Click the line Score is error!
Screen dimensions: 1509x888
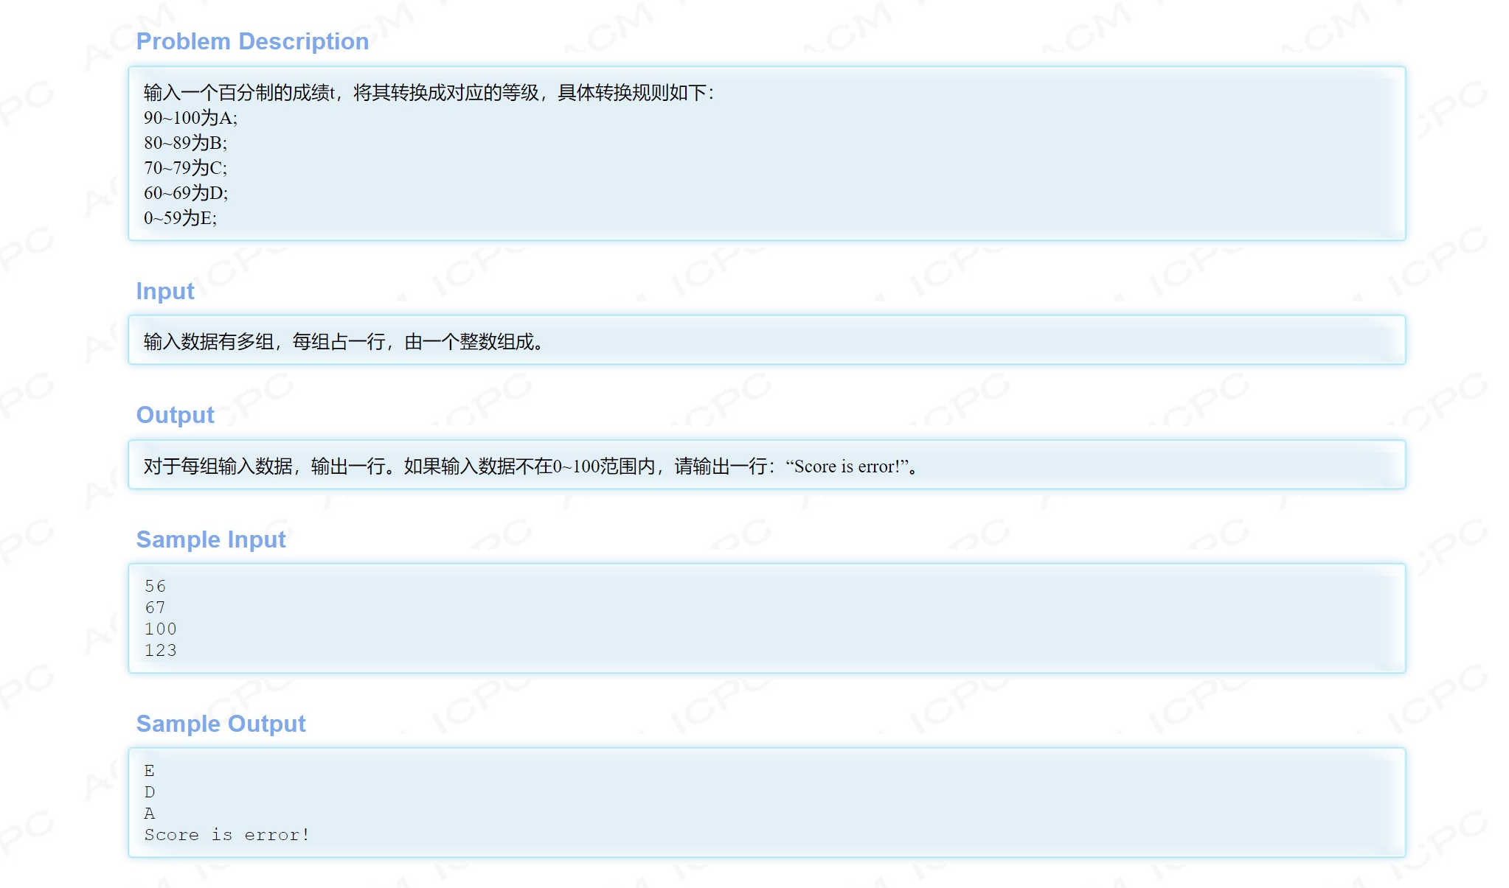[226, 834]
